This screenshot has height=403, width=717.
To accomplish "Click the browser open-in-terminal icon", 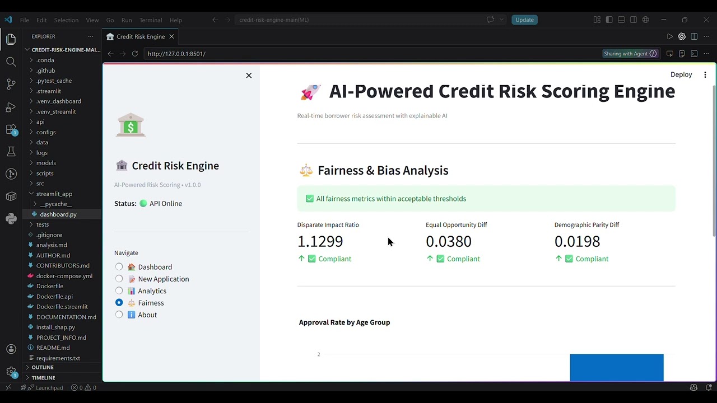I will [x=694, y=54].
